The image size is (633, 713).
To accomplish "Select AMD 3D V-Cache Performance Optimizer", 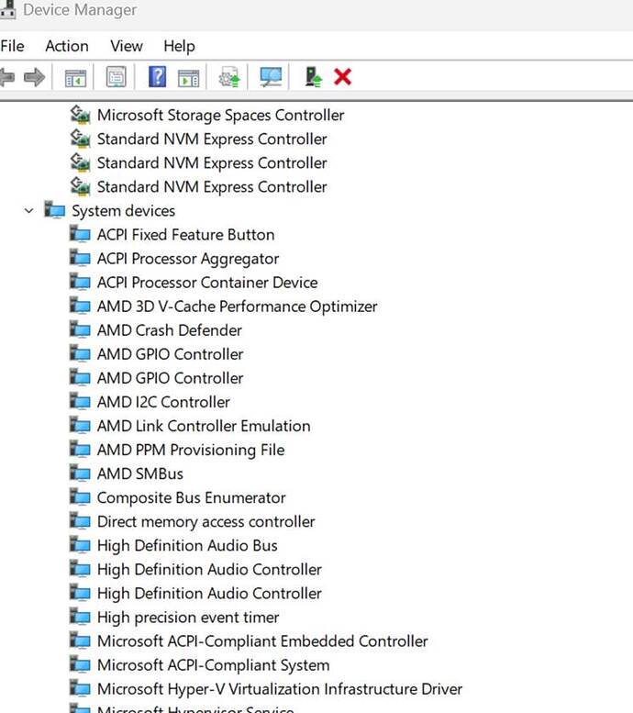I will click(x=237, y=306).
